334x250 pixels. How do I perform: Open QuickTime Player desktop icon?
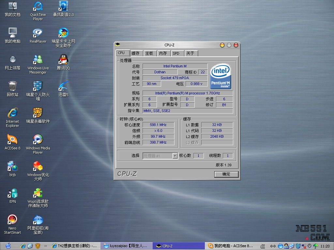pyautogui.click(x=38, y=7)
